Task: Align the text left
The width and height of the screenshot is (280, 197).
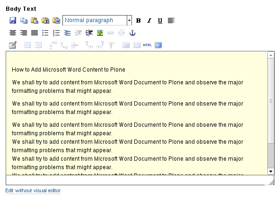Action: [x=171, y=21]
